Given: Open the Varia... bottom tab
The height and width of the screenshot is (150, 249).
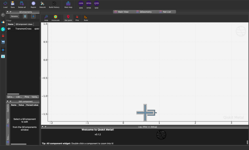Looking at the screenshot, I should coord(35,97).
